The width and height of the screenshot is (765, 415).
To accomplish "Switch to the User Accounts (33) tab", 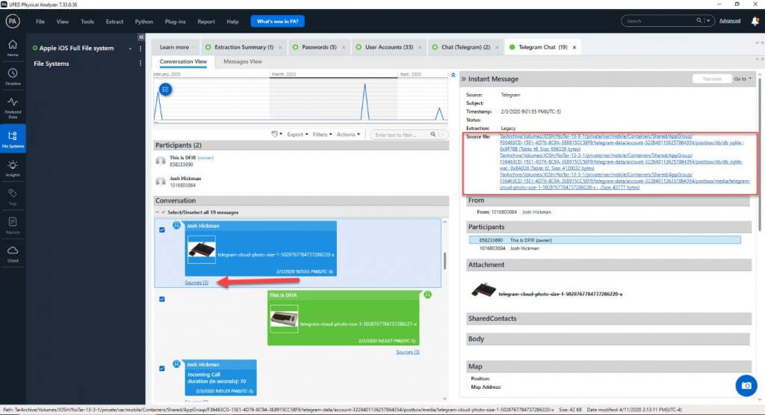I will pos(388,47).
